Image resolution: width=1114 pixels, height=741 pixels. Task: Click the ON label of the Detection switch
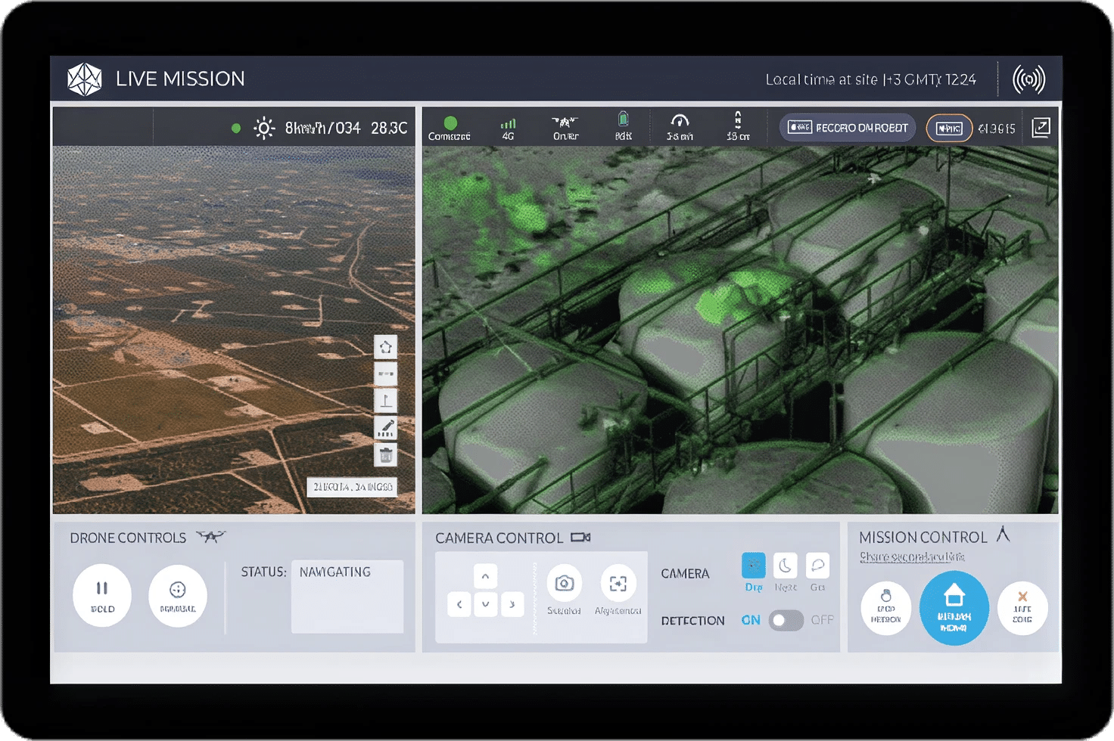pos(751,620)
